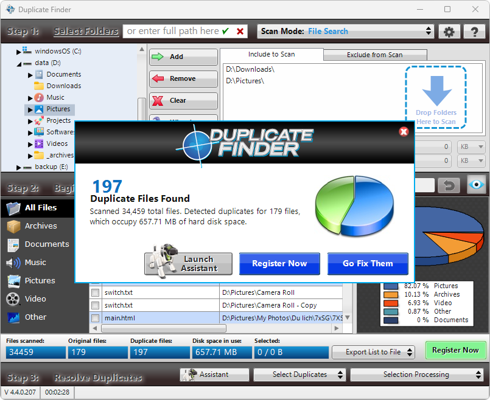Select the Music speaker icon
The height and width of the screenshot is (400, 490).
point(13,263)
